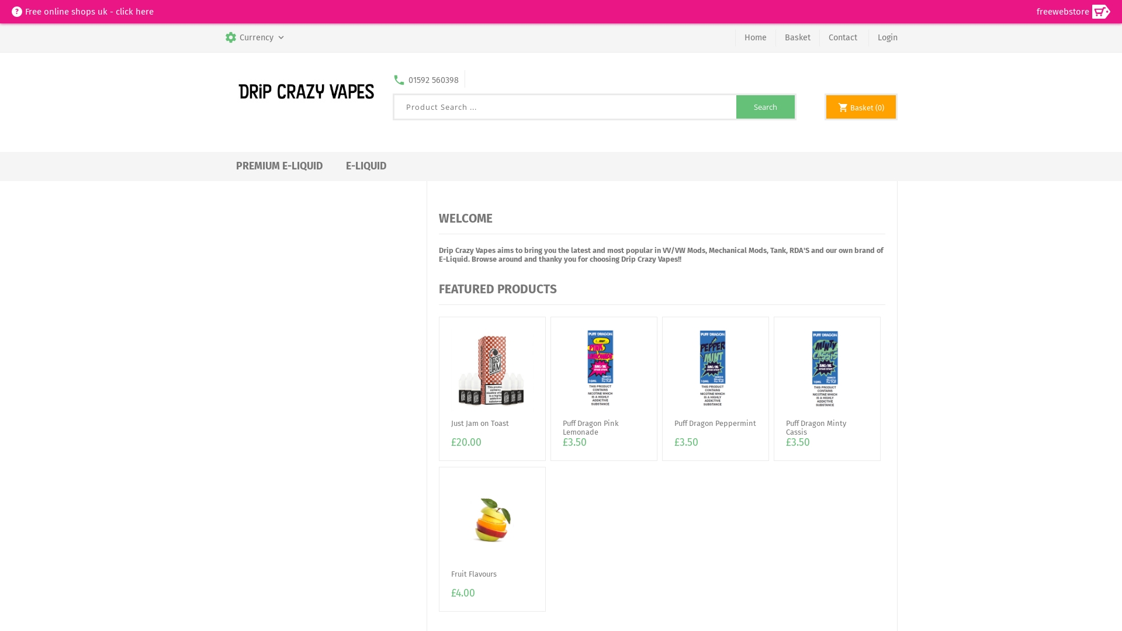Screen dimensions: 1122x631
Task: Open the Home menu link
Action: pos(755,37)
